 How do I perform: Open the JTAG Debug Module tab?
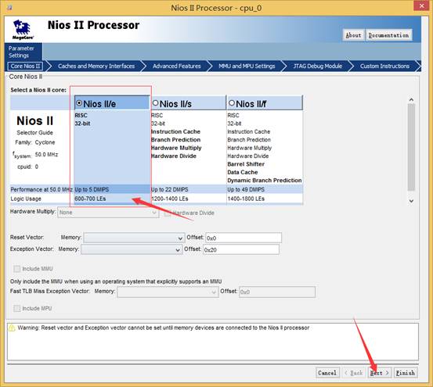pos(318,66)
